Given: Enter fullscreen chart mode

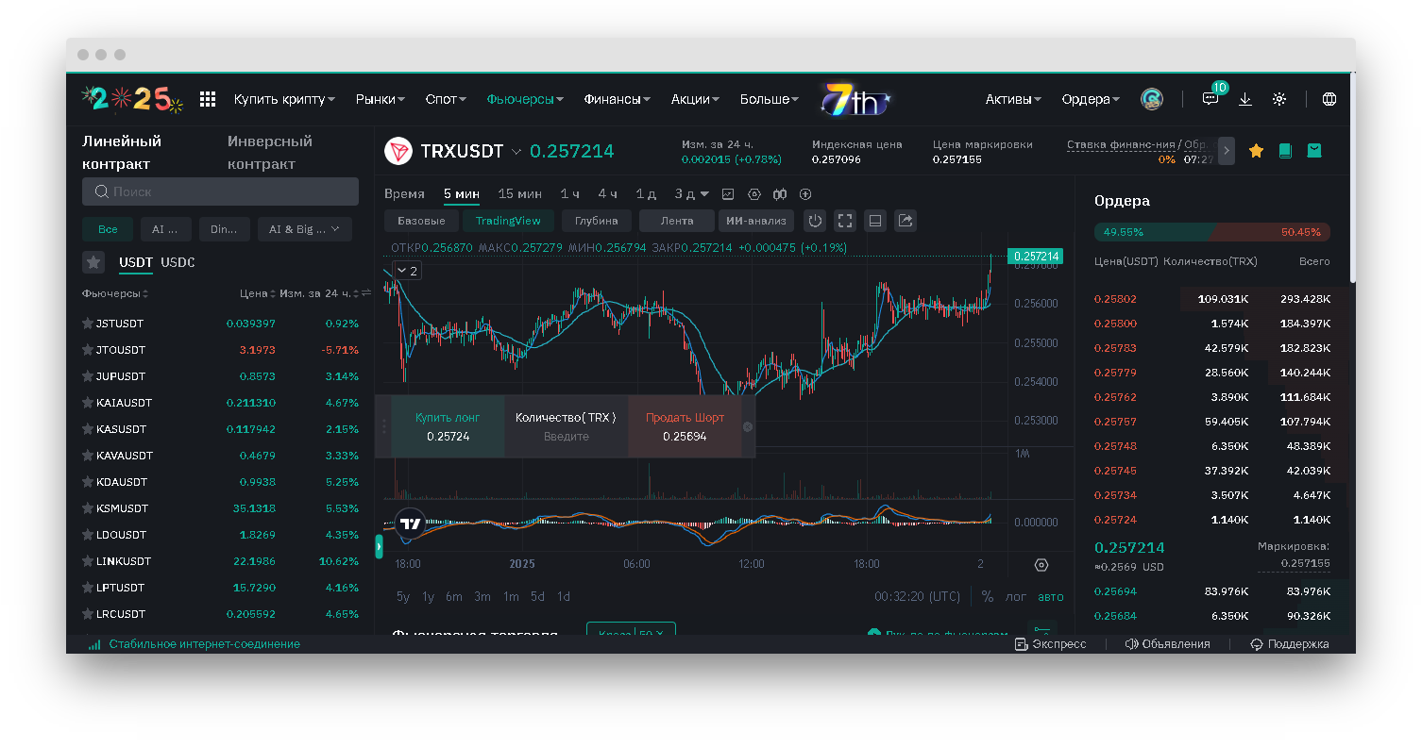Looking at the screenshot, I should (845, 221).
